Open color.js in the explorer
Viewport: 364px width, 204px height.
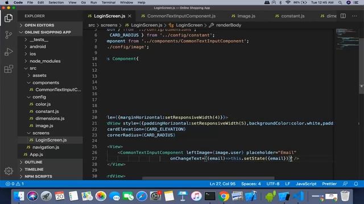(x=50, y=104)
